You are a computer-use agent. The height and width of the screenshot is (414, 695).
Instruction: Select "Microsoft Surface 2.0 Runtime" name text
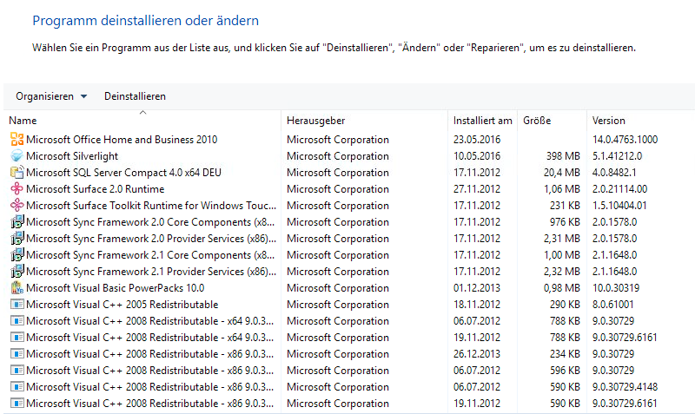96,189
